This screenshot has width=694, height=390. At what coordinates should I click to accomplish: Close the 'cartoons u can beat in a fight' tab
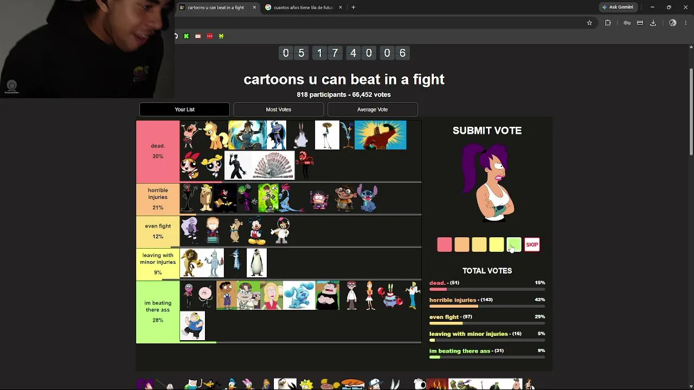point(254,8)
